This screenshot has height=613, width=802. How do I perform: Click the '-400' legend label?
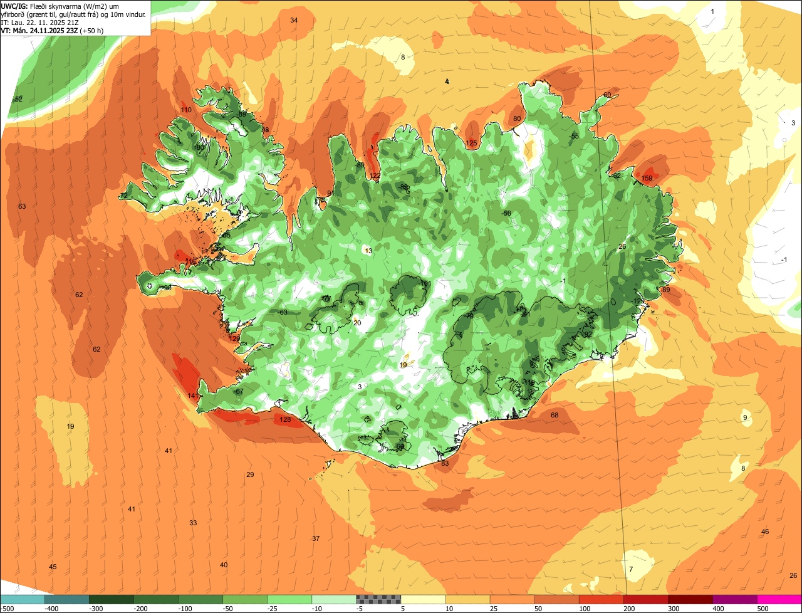tap(52, 609)
